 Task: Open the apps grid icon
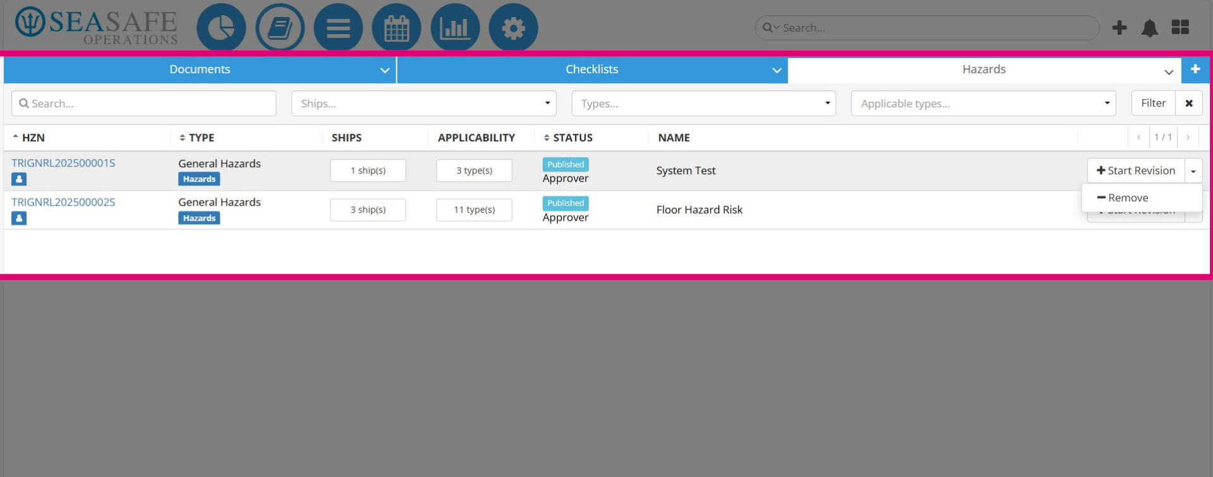(1180, 27)
